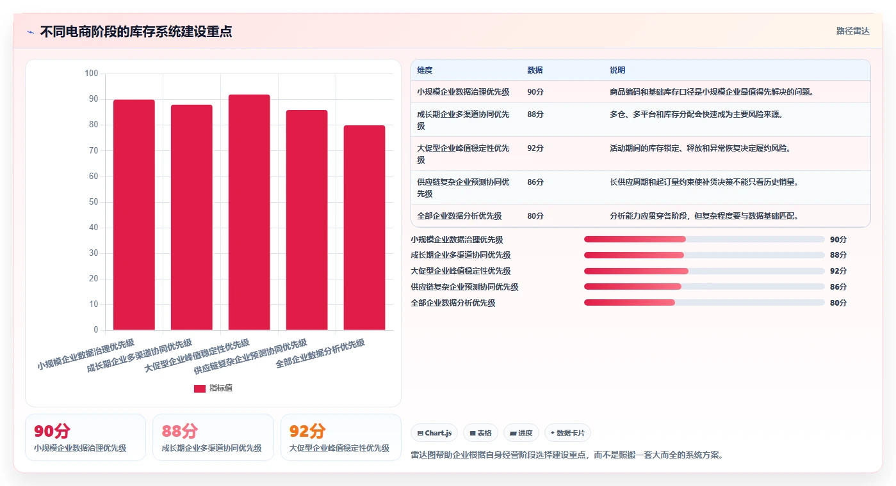Click the Chart.js tag chip
Viewport: 896px width, 486px height.
(x=434, y=433)
